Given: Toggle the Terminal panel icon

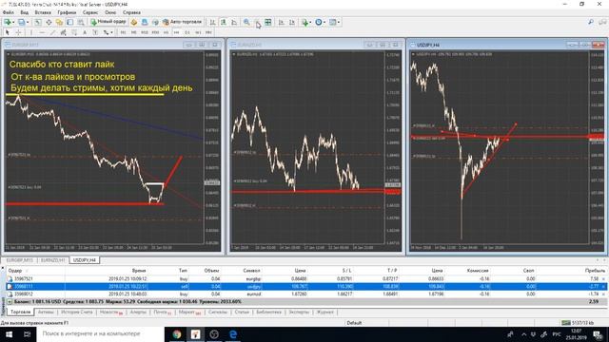Looking at the screenshot, I should pos(69,22).
